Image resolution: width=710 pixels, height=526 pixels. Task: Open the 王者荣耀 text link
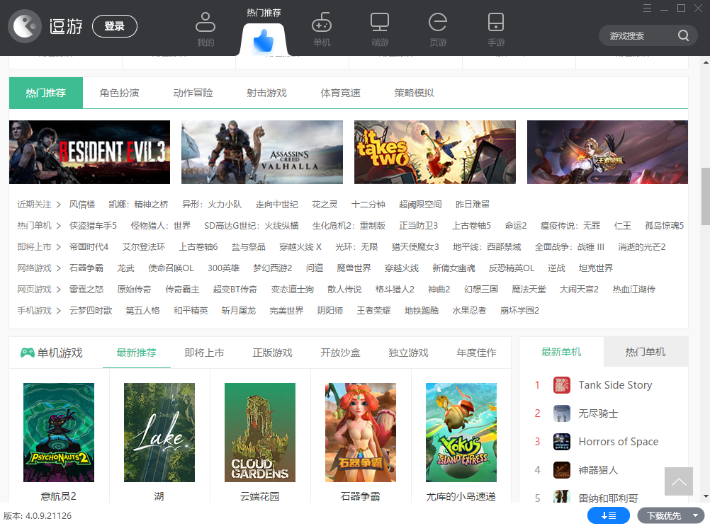(x=373, y=311)
